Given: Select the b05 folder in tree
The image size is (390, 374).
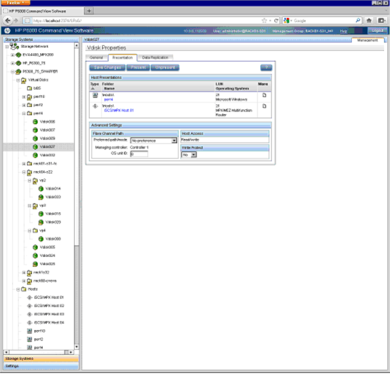Looking at the screenshot, I should 37,88.
